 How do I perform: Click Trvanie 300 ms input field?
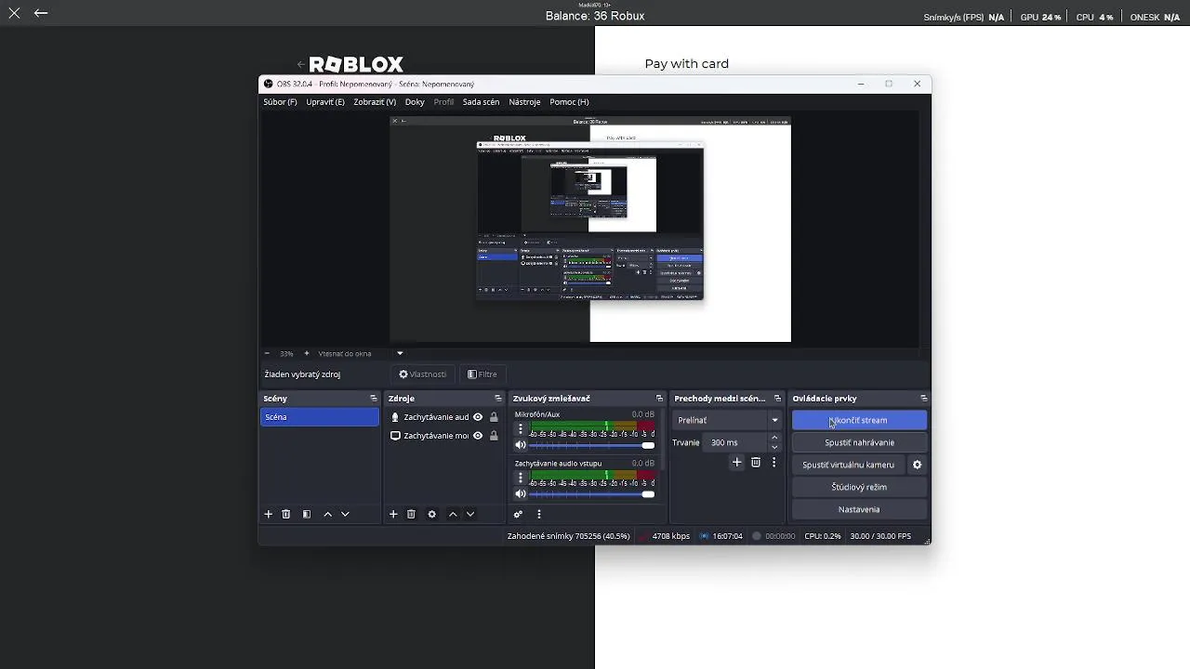point(735,442)
